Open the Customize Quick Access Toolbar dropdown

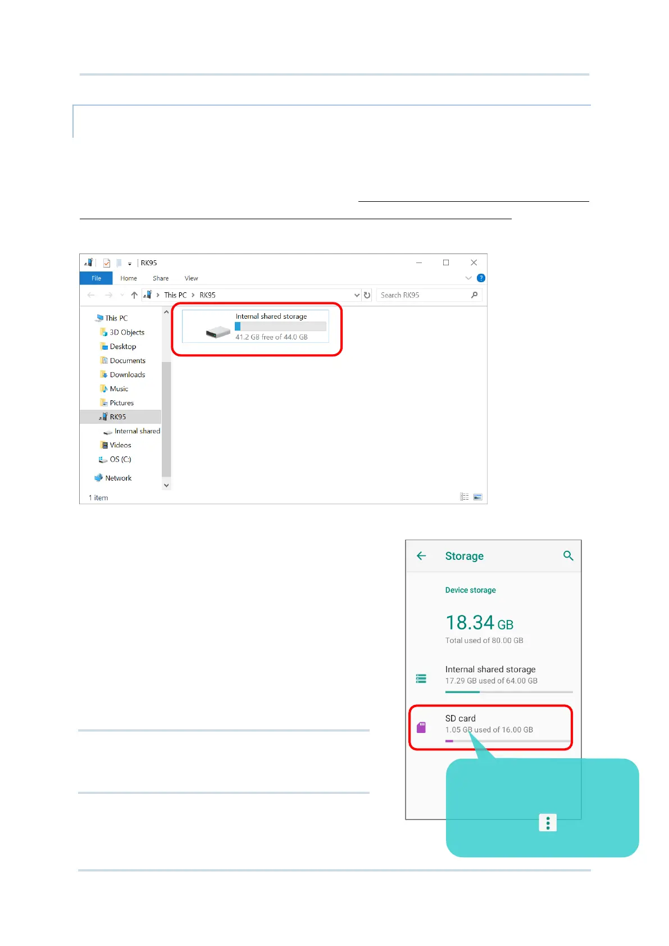[130, 263]
